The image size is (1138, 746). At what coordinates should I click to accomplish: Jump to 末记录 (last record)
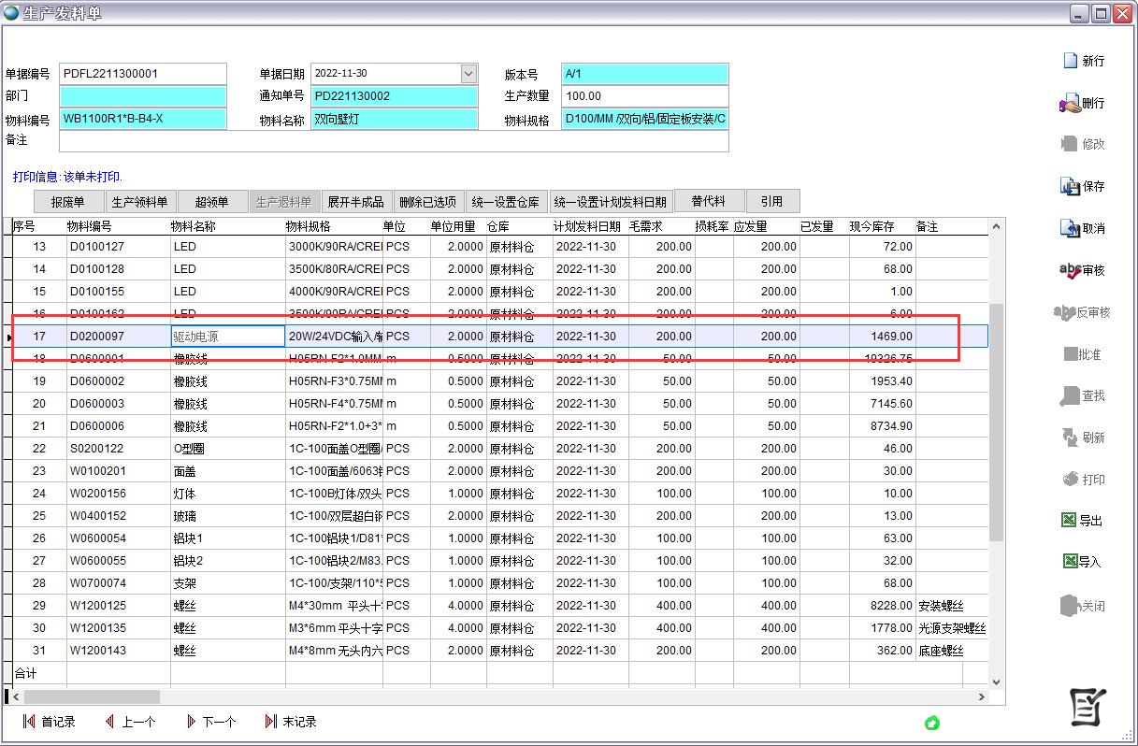[271, 722]
